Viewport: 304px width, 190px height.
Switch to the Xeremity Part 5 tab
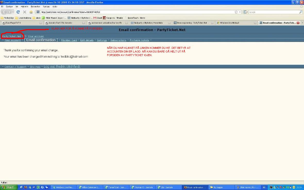64,23
